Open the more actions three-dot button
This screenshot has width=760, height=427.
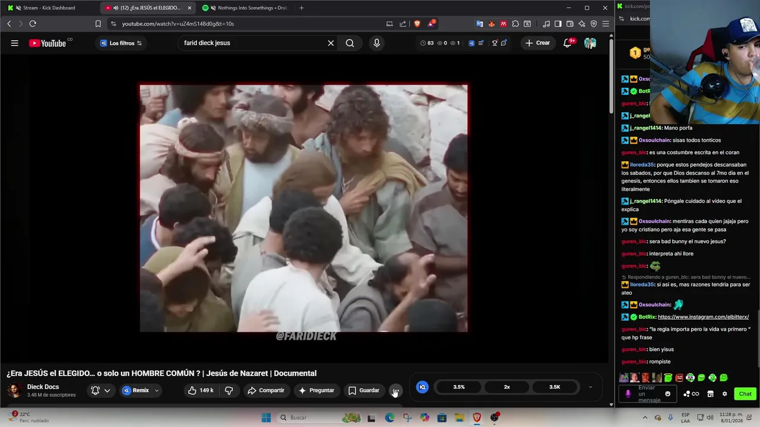395,390
